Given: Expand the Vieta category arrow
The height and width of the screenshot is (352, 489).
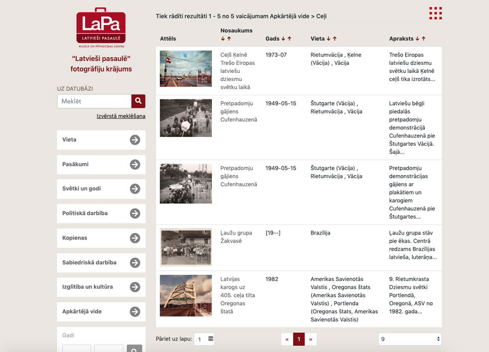Looking at the screenshot, I should pos(135,140).
